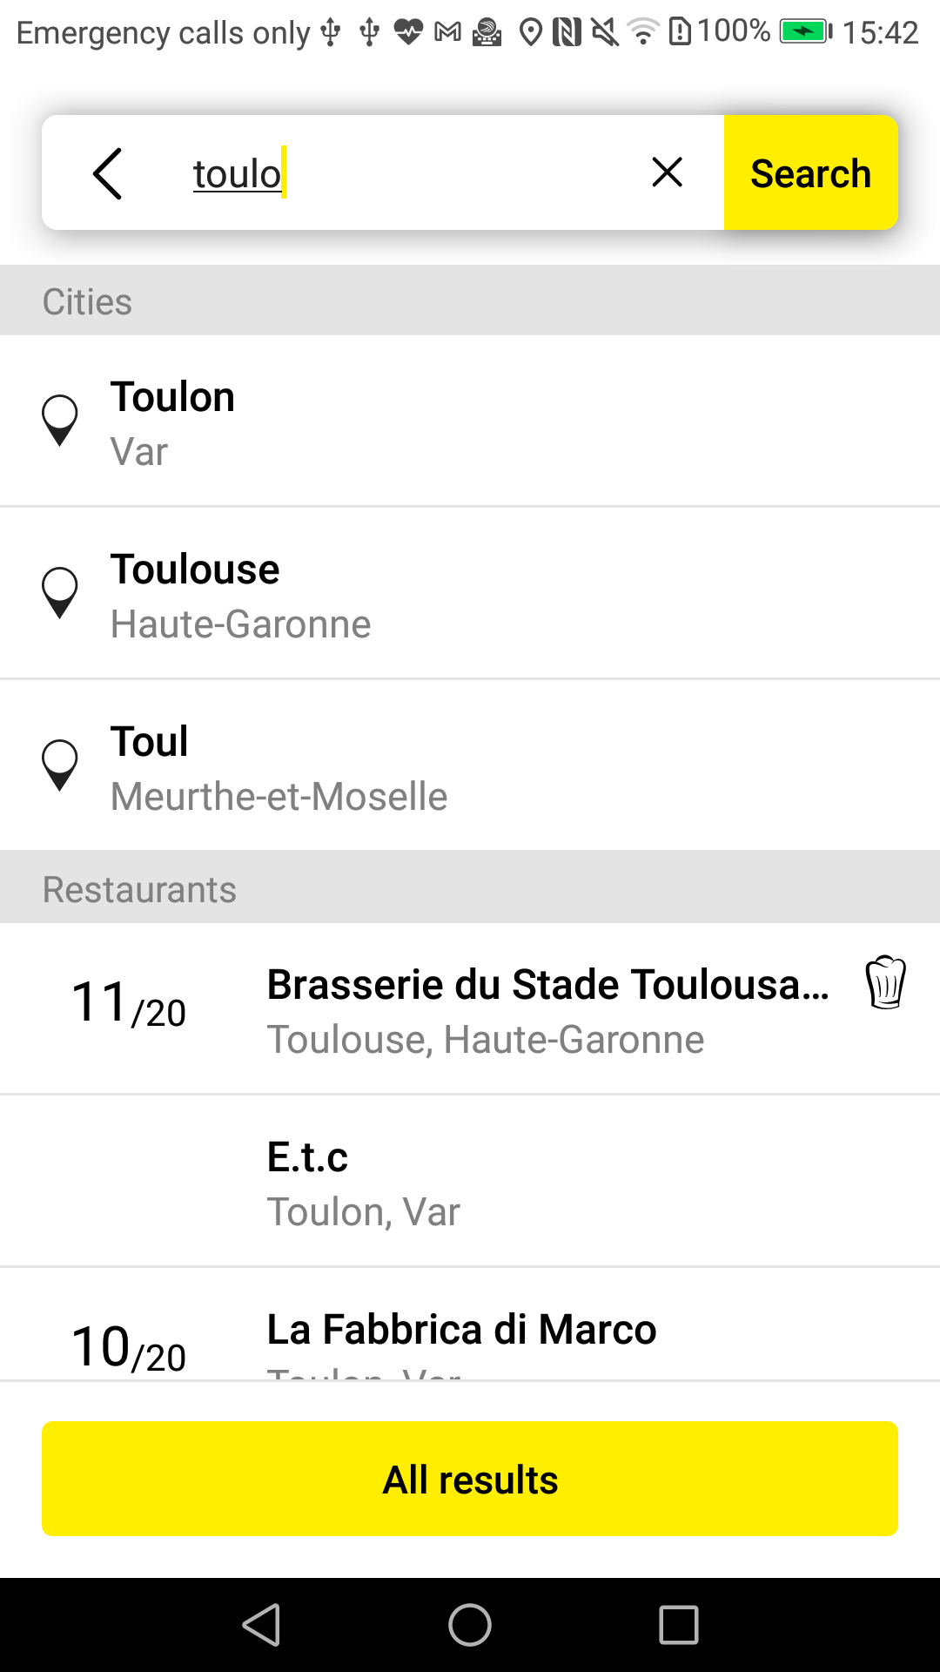The image size is (940, 1672).
Task: Open the E.t.c restaurant in Toulon
Action: click(x=470, y=1181)
